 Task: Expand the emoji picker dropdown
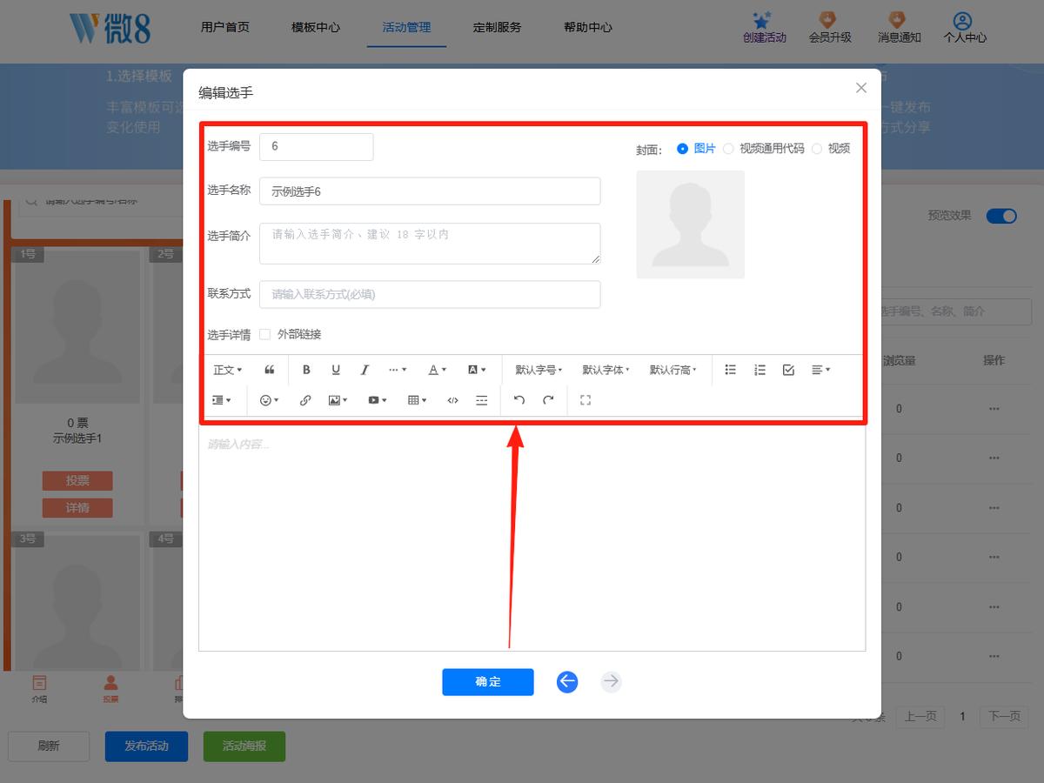[270, 400]
